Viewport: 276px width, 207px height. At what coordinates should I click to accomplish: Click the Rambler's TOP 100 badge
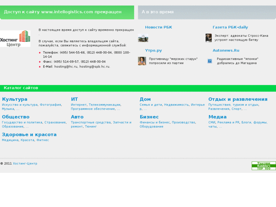pos(264,166)
